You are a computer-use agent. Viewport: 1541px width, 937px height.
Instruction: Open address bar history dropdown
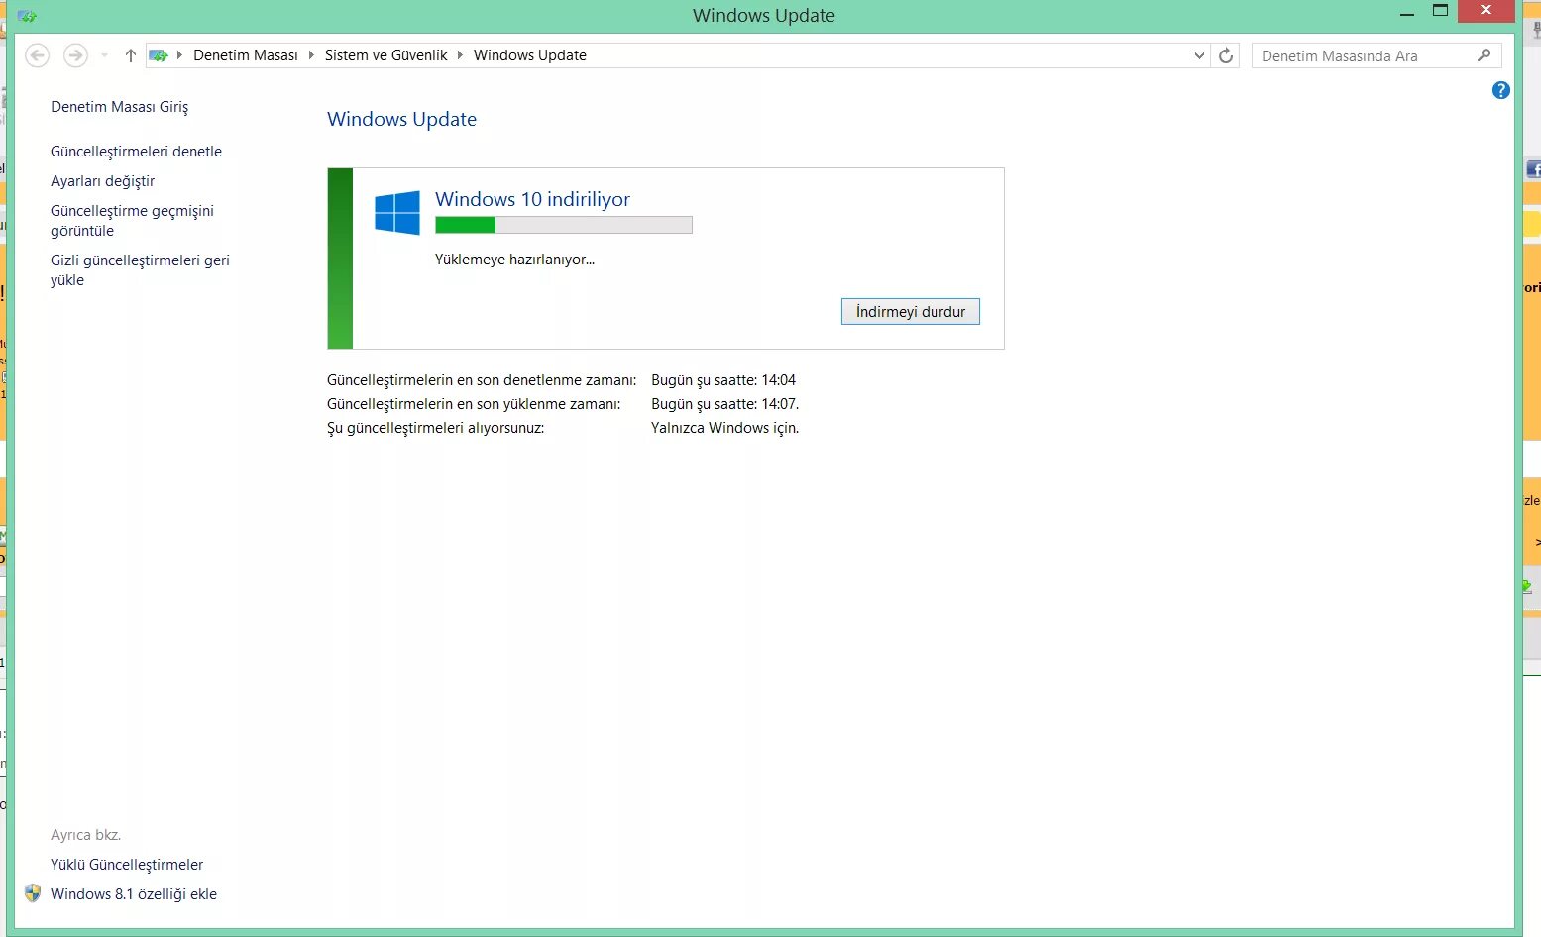(x=1199, y=55)
